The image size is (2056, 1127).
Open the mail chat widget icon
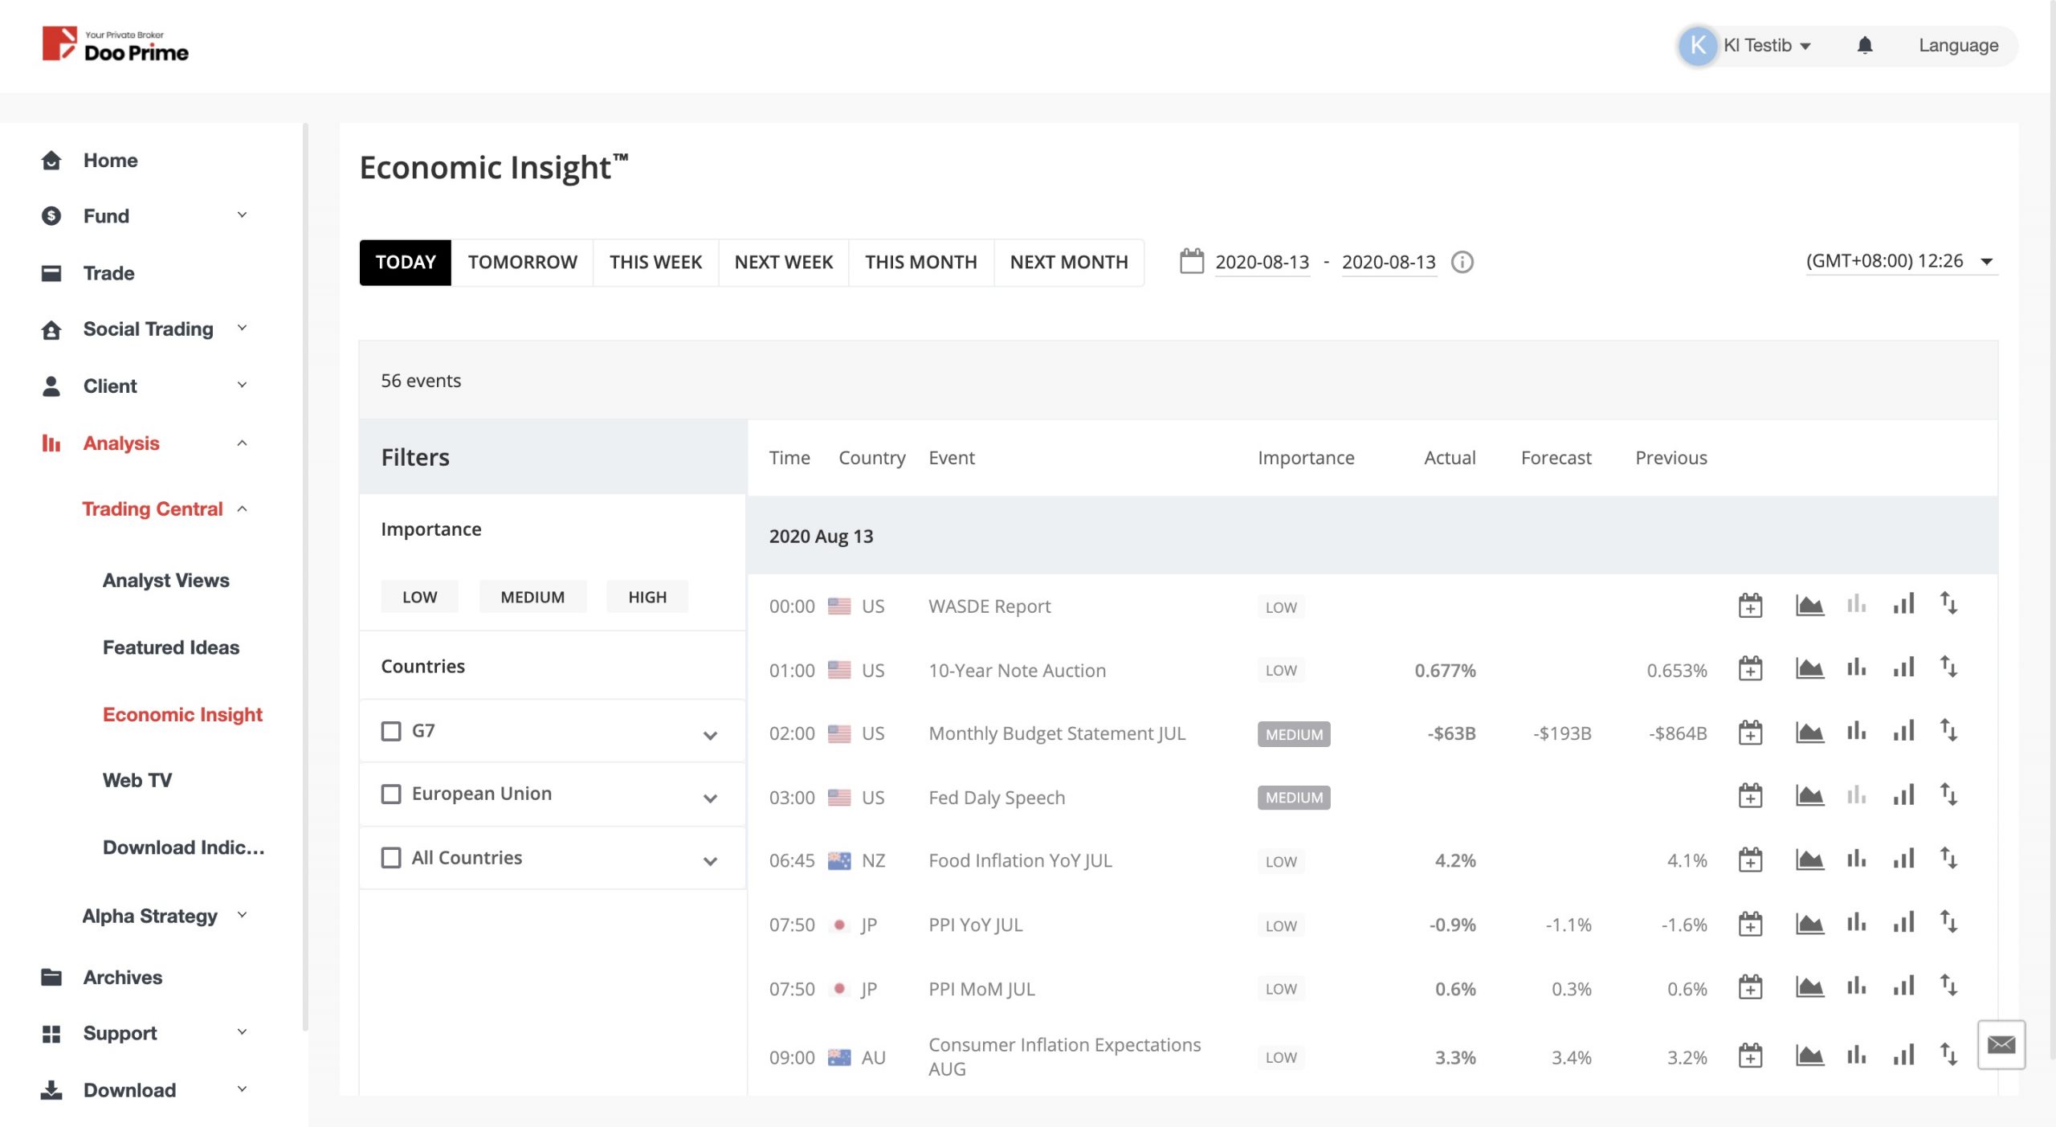click(x=2001, y=1044)
